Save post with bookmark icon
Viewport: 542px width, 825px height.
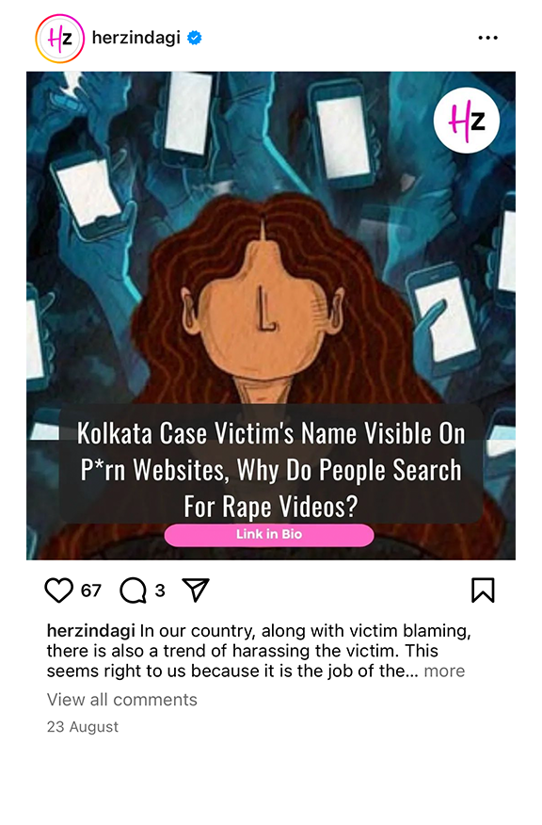tap(483, 590)
